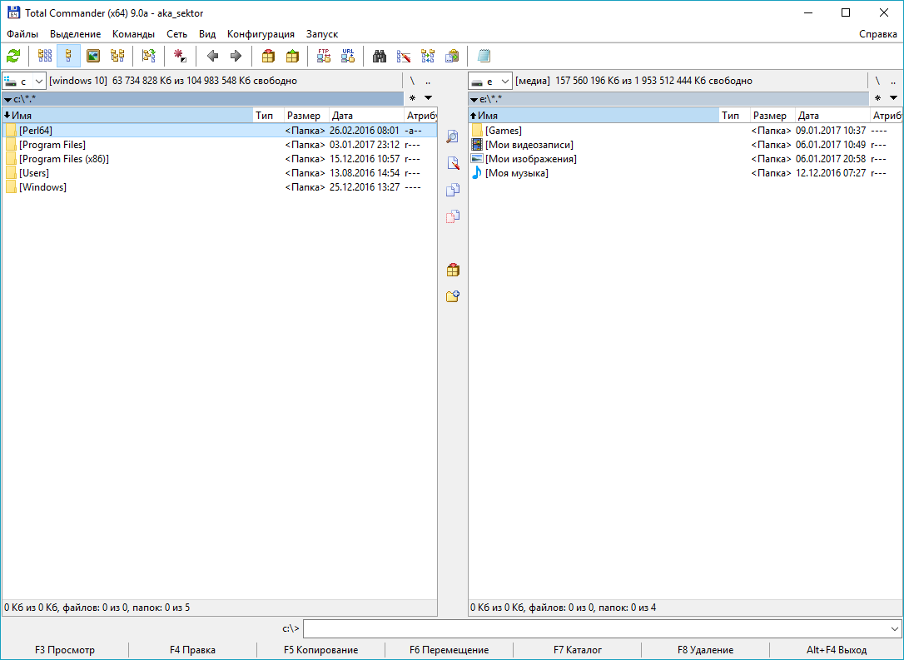
Task: Click the move icon in the middle bar
Action: (453, 216)
